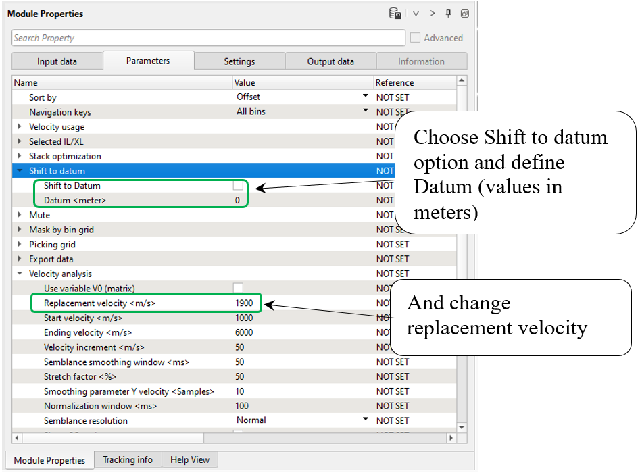
Task: Check Use variable V0 (matrix) option
Action: click(x=238, y=289)
